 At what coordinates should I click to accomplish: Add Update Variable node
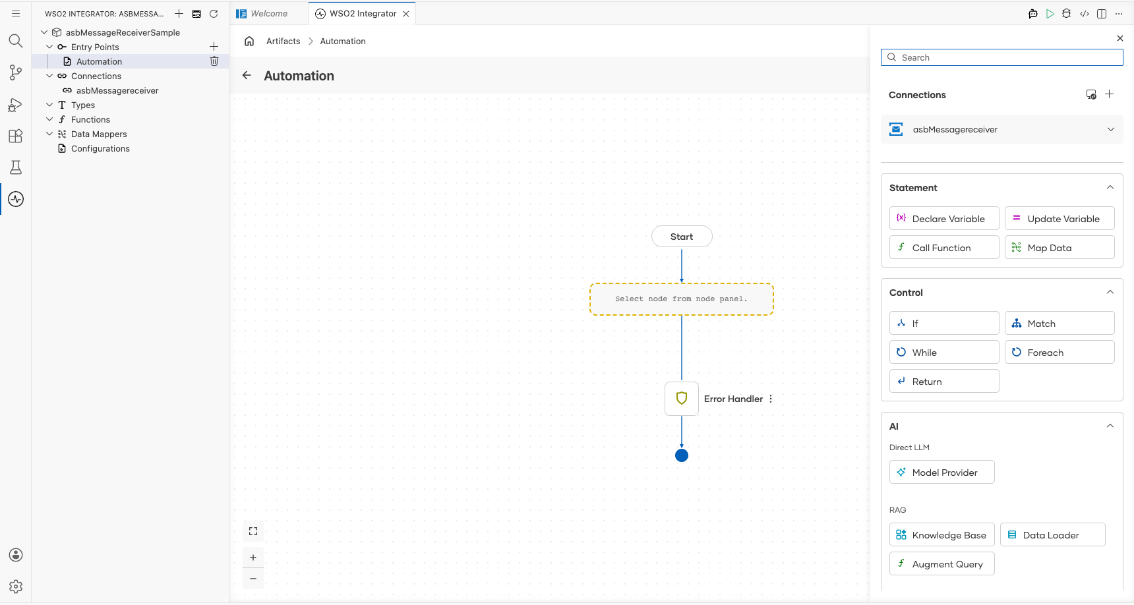pos(1059,218)
